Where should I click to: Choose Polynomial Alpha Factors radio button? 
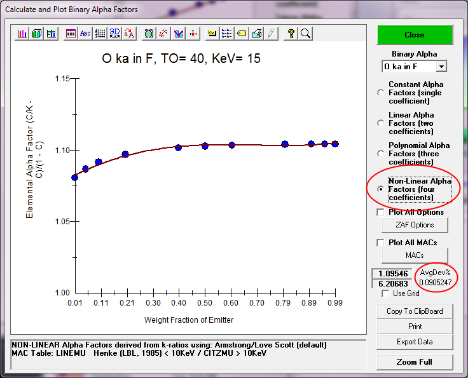click(x=381, y=154)
